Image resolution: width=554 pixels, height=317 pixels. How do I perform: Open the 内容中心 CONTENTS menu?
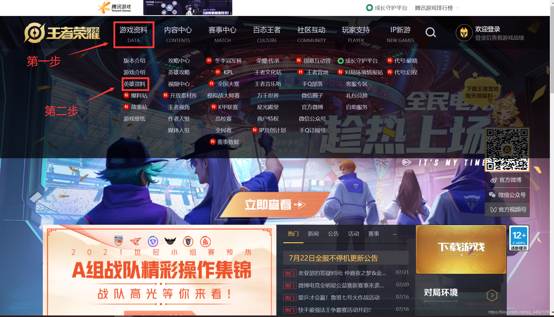tap(178, 34)
